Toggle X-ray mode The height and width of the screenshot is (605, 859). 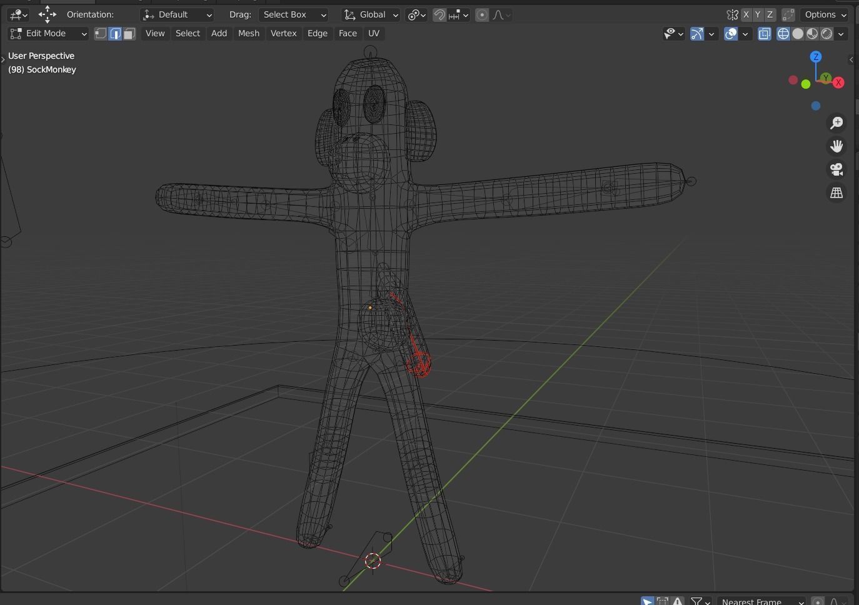pos(765,34)
